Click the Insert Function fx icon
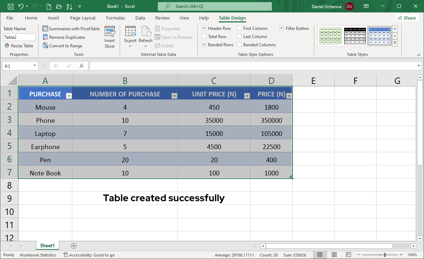Screen dimensions: 424x259 pyautogui.click(x=82, y=66)
